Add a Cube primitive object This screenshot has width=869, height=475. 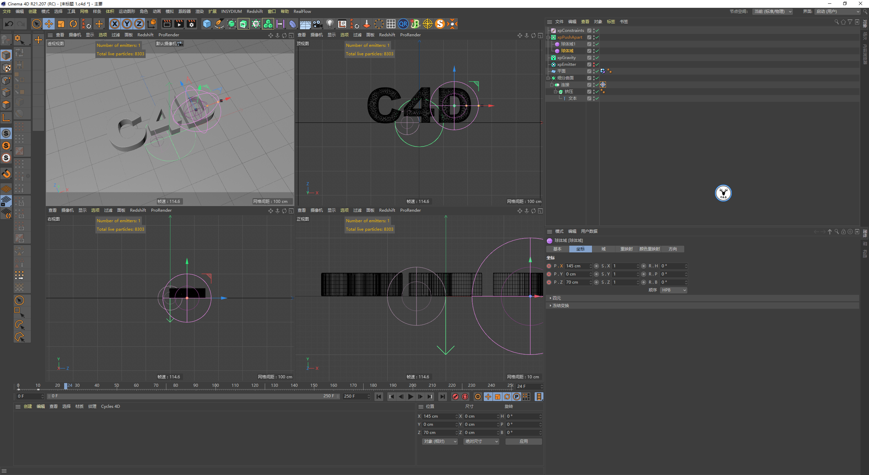(x=207, y=24)
